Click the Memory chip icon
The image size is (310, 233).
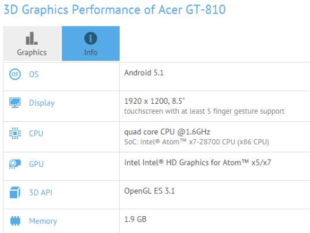(x=15, y=221)
